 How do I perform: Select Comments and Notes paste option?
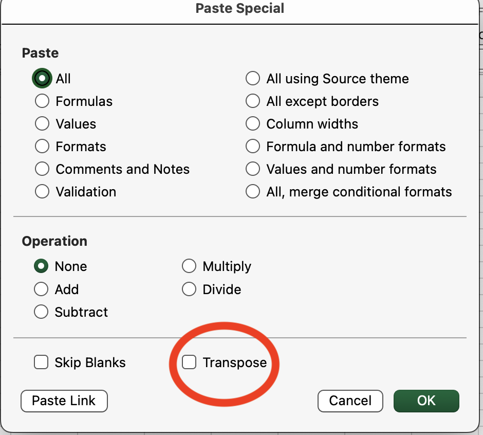[42, 169]
